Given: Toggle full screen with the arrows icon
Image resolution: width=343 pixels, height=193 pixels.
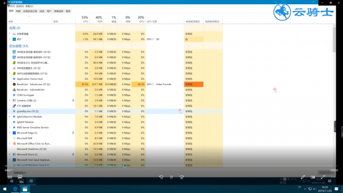Looking at the screenshot, I should point(323,177).
